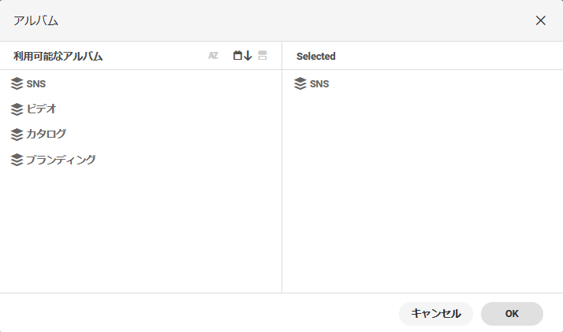Remove SNS from the Selected list
The height and width of the screenshot is (332, 563).
[319, 83]
